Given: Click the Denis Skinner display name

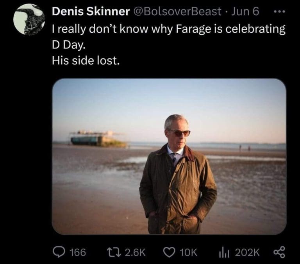Looking at the screenshot, I should [91, 12].
